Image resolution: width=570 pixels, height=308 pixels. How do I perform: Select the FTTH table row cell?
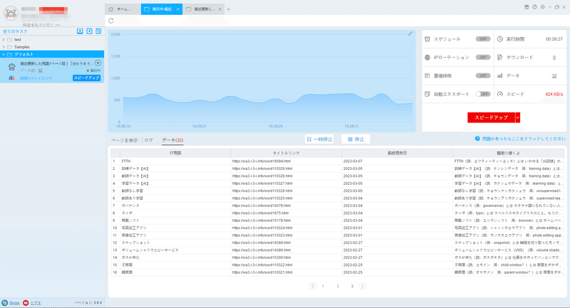(x=175, y=161)
